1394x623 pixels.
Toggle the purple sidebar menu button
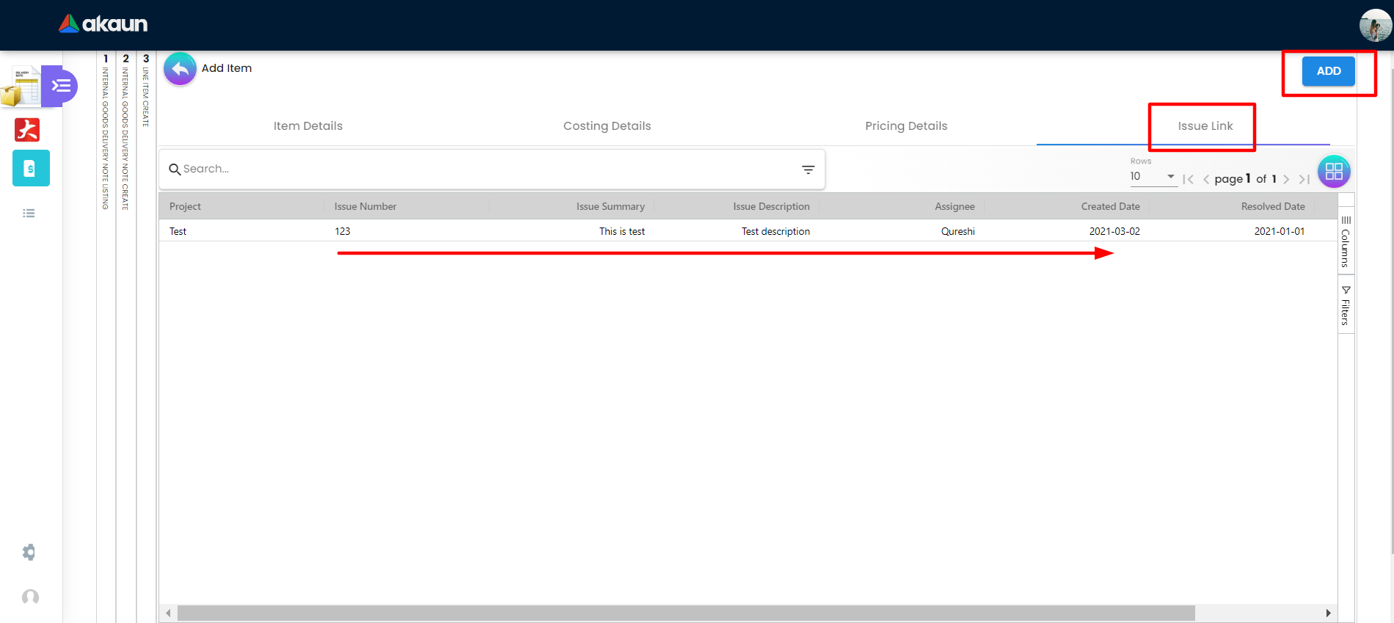60,86
